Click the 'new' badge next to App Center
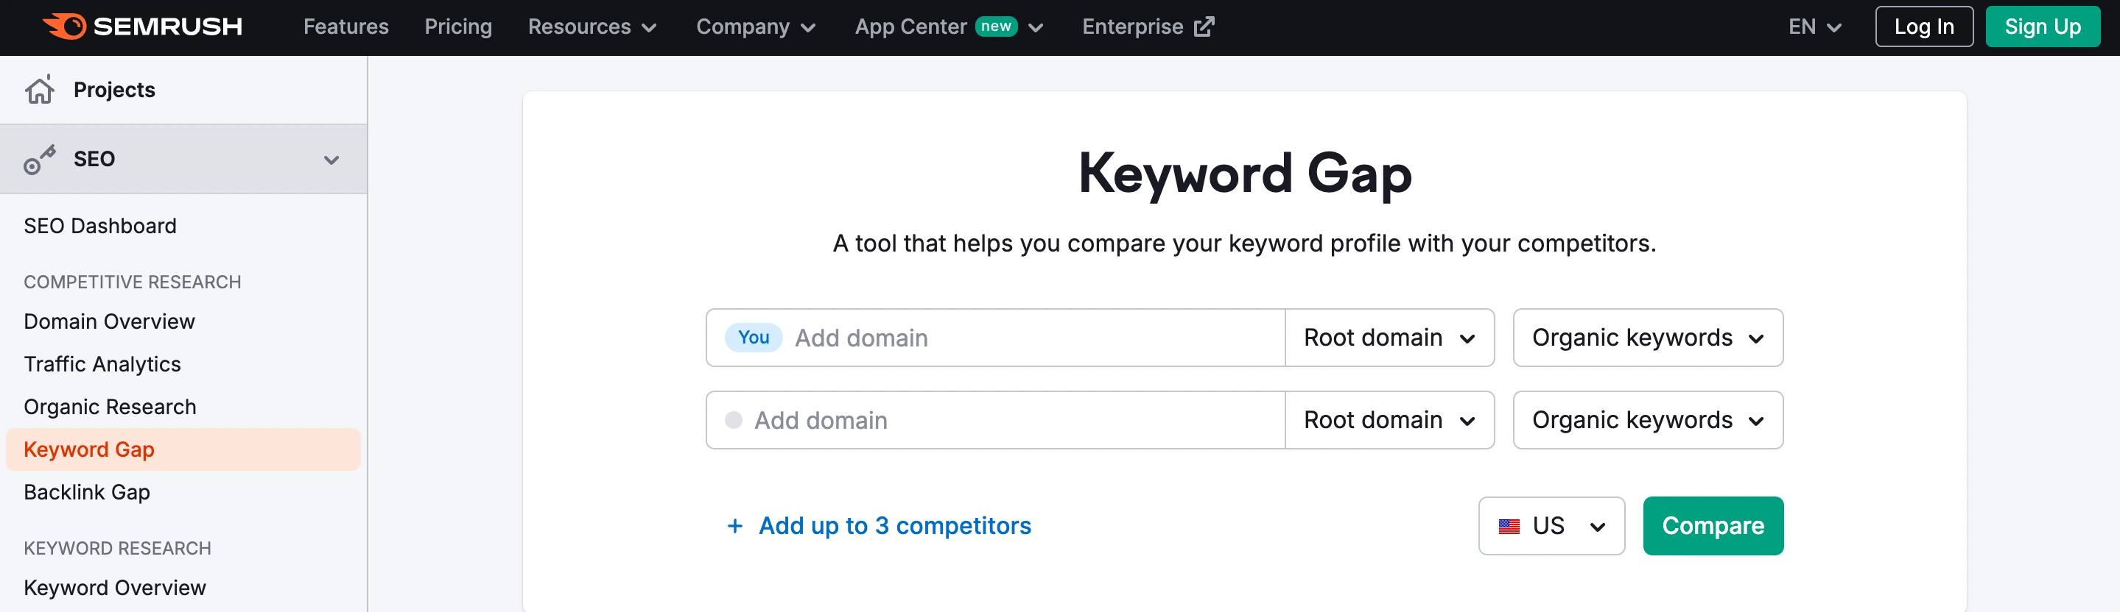This screenshot has height=612, width=2120. (996, 26)
